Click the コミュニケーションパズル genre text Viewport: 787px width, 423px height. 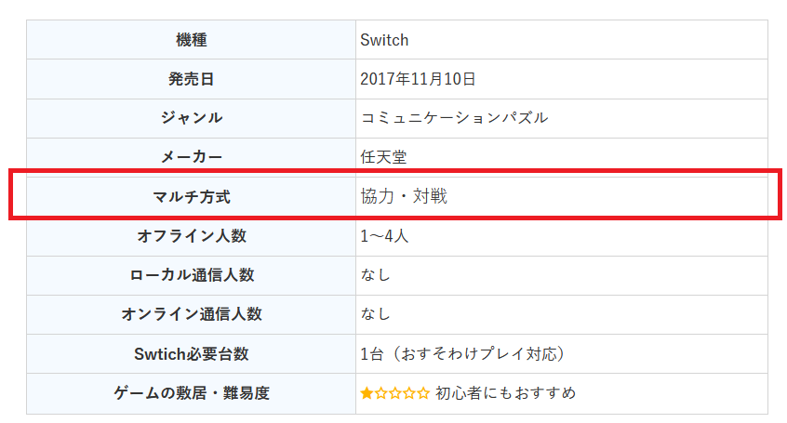pyautogui.click(x=454, y=118)
